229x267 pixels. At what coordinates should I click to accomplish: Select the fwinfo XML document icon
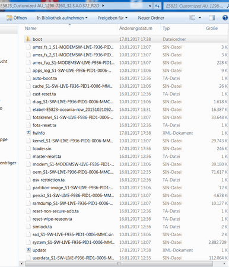[x=28, y=133]
